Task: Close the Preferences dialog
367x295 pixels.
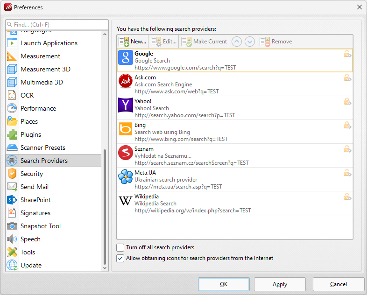Action: [360, 7]
